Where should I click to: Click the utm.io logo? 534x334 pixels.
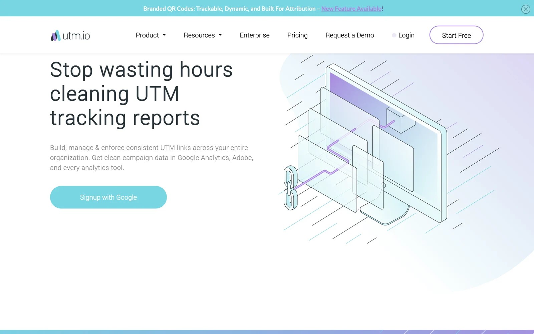(70, 35)
